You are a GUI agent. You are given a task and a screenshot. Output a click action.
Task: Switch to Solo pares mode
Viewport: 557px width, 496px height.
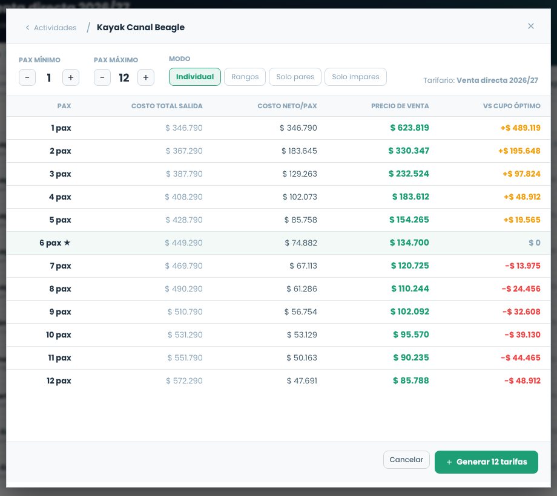(295, 77)
